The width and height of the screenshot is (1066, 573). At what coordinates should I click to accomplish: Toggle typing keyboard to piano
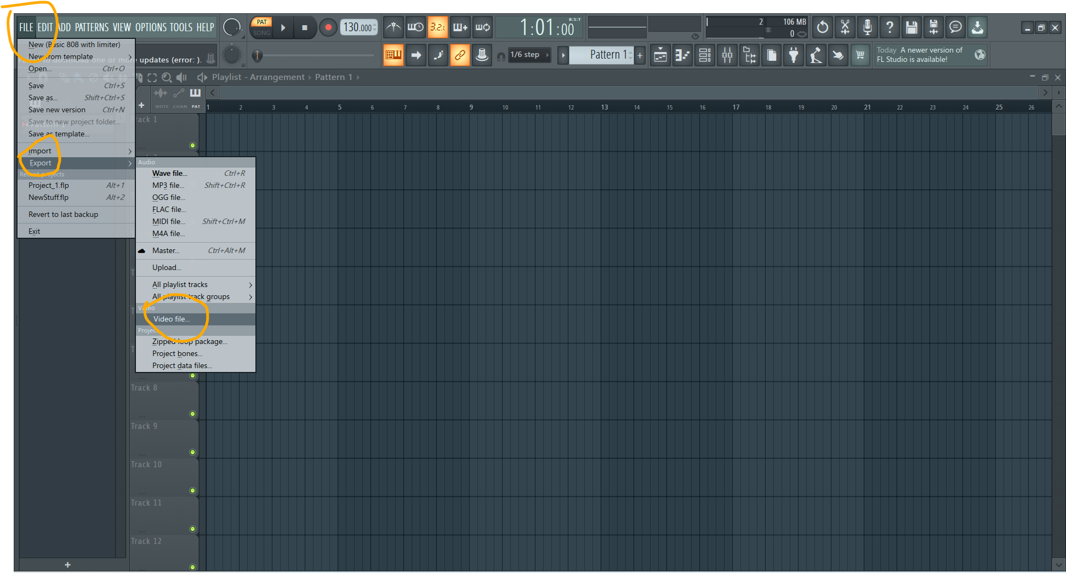pyautogui.click(x=394, y=55)
